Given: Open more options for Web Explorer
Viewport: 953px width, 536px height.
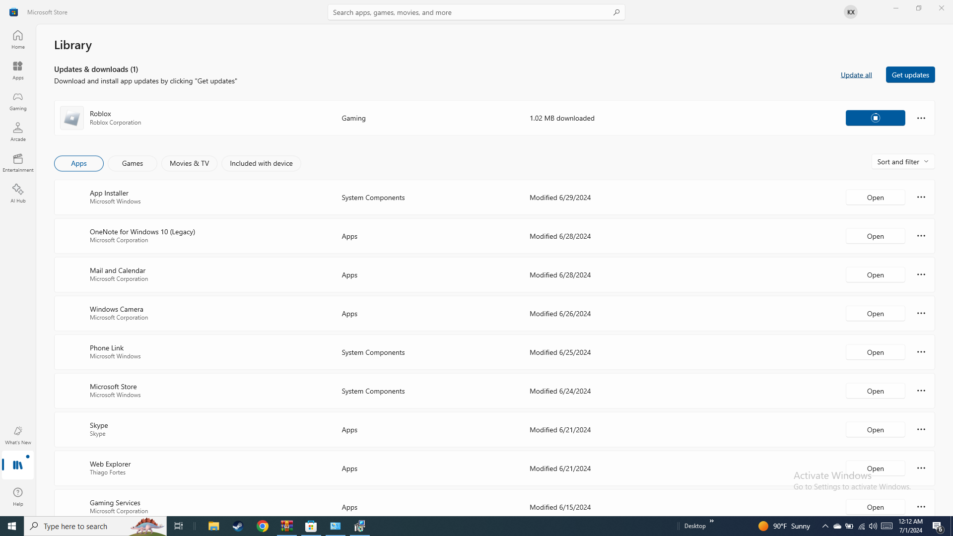Looking at the screenshot, I should [921, 468].
